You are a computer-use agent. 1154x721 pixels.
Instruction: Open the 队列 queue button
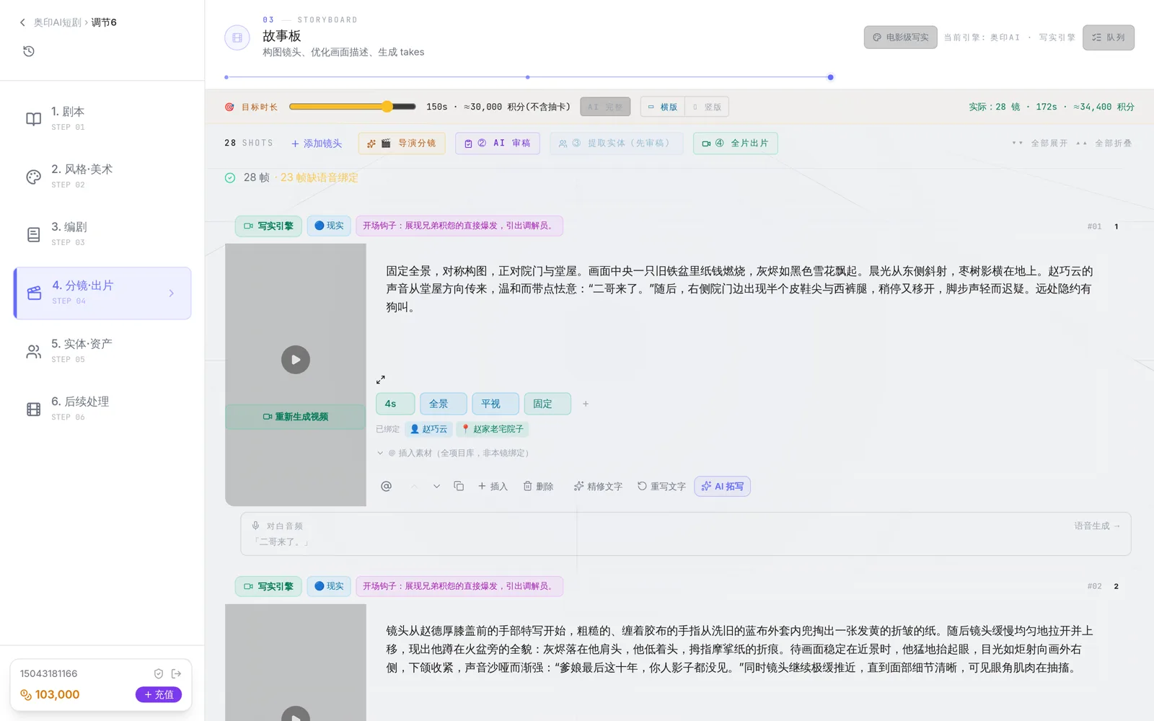(x=1109, y=37)
